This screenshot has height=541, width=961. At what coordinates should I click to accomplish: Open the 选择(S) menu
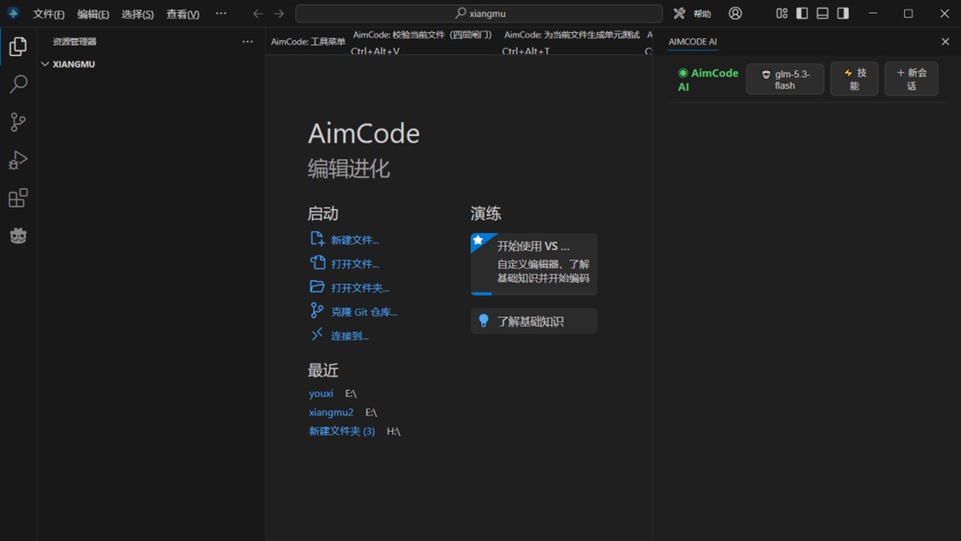click(137, 14)
